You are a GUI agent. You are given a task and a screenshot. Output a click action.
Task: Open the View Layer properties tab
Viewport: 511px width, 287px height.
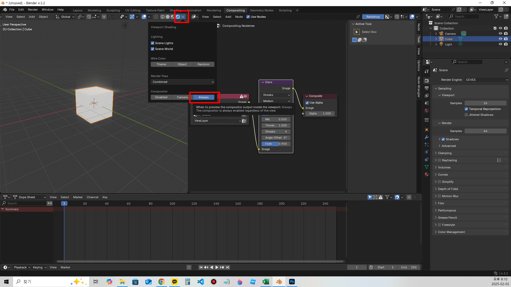pos(427,95)
